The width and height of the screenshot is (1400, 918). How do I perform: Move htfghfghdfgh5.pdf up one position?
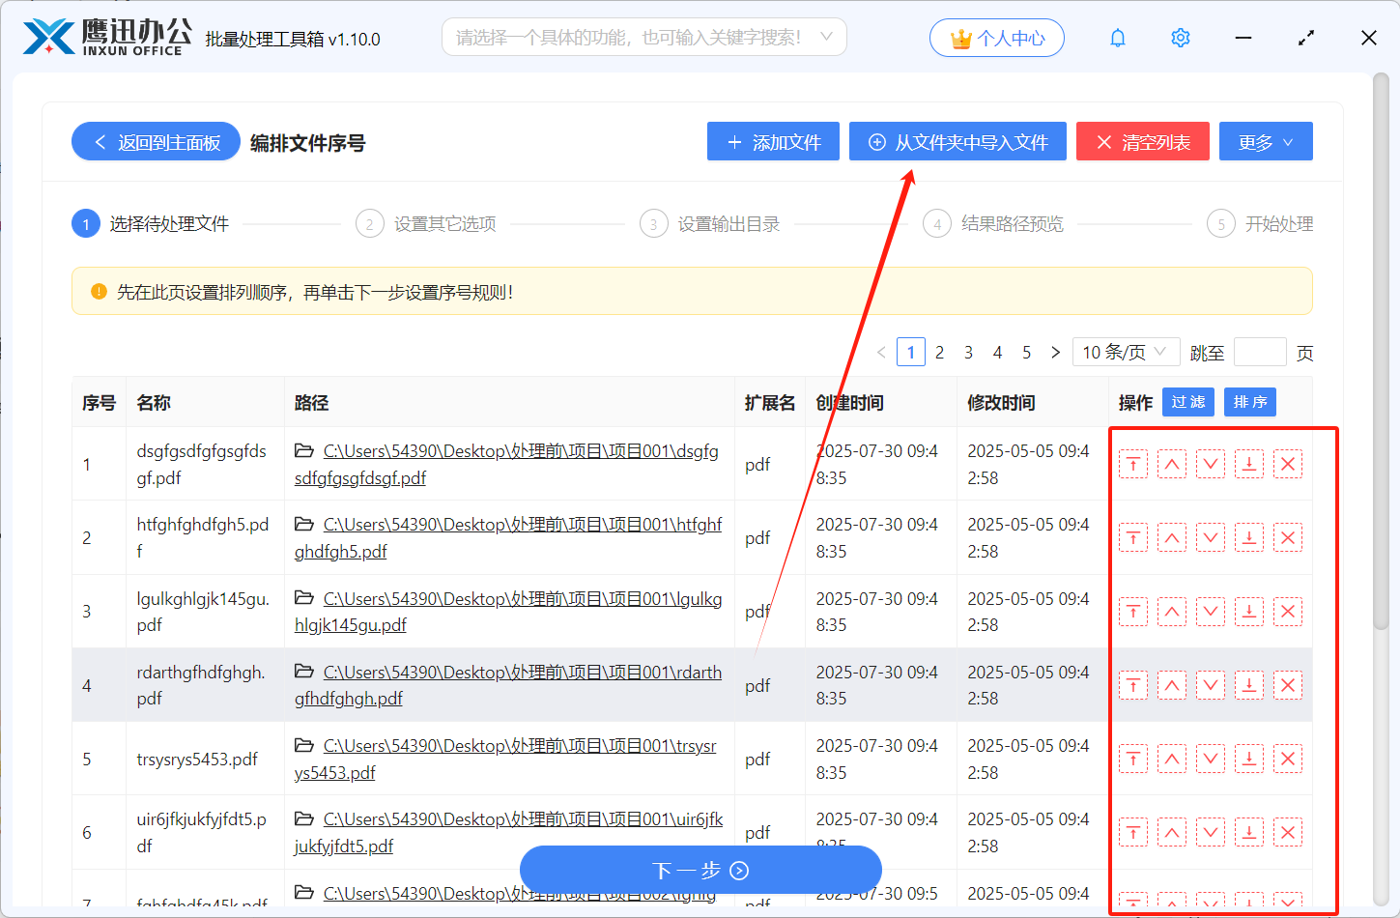coord(1172,537)
